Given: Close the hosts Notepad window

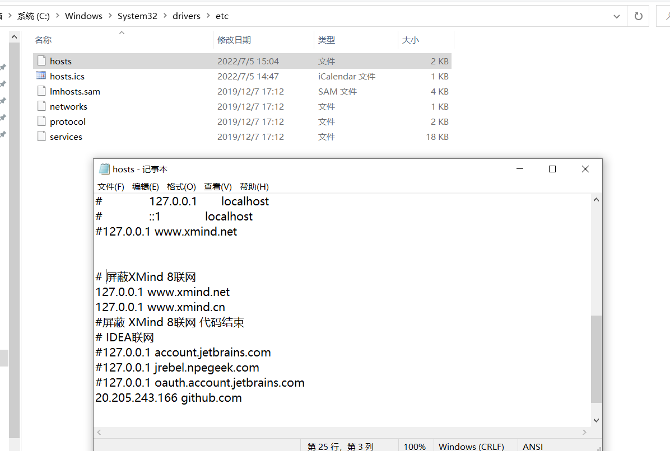Looking at the screenshot, I should [x=585, y=169].
